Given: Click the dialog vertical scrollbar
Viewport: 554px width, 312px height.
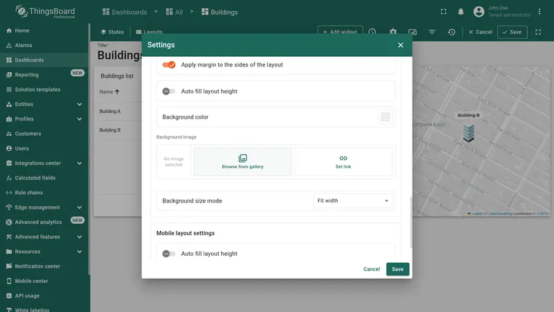Looking at the screenshot, I should pos(411,222).
